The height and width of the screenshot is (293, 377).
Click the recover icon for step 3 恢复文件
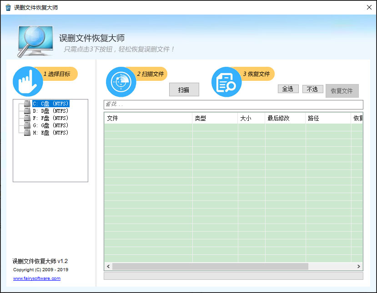pyautogui.click(x=226, y=82)
